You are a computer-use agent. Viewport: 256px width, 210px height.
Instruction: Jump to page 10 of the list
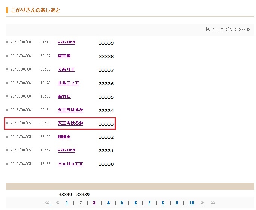coord(191,203)
